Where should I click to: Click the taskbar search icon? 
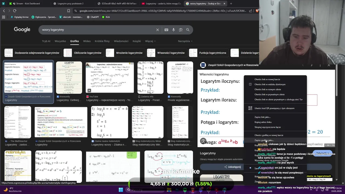point(129,190)
